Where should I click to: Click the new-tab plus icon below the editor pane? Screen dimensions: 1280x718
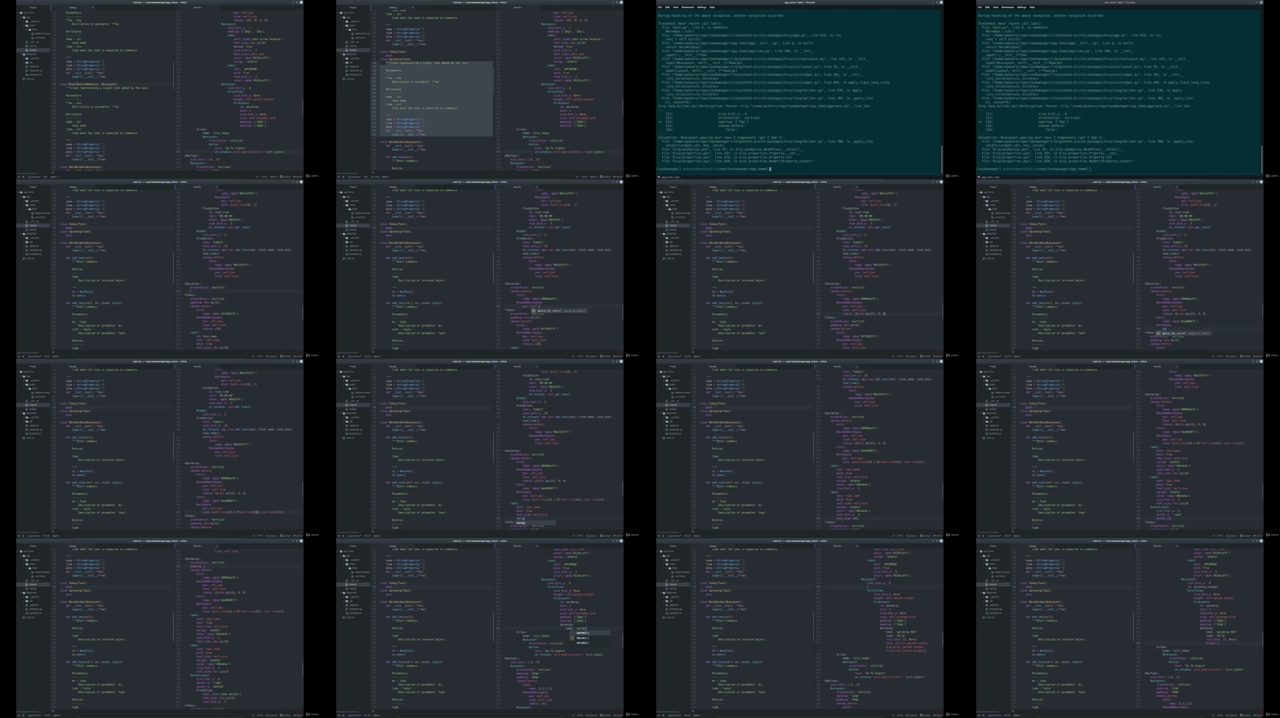53,173
